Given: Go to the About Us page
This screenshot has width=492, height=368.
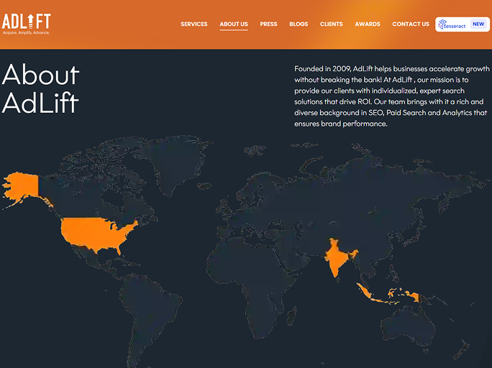Looking at the screenshot, I should (x=234, y=24).
